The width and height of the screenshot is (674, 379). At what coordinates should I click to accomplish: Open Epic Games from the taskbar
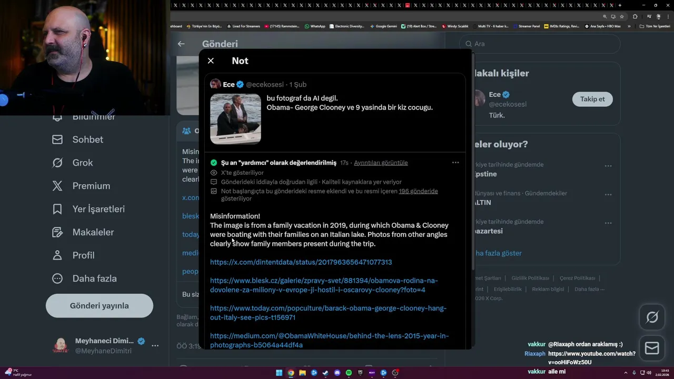[x=360, y=373]
